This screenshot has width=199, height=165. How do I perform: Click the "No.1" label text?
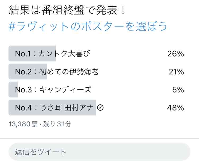point(23,53)
